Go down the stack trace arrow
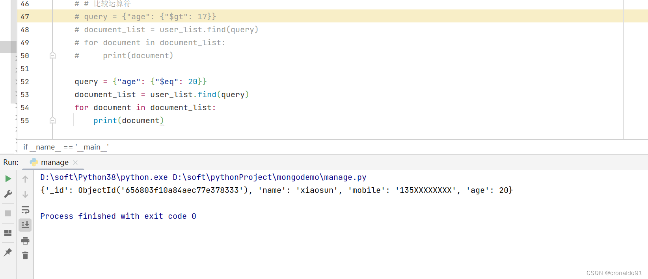 [x=25, y=194]
